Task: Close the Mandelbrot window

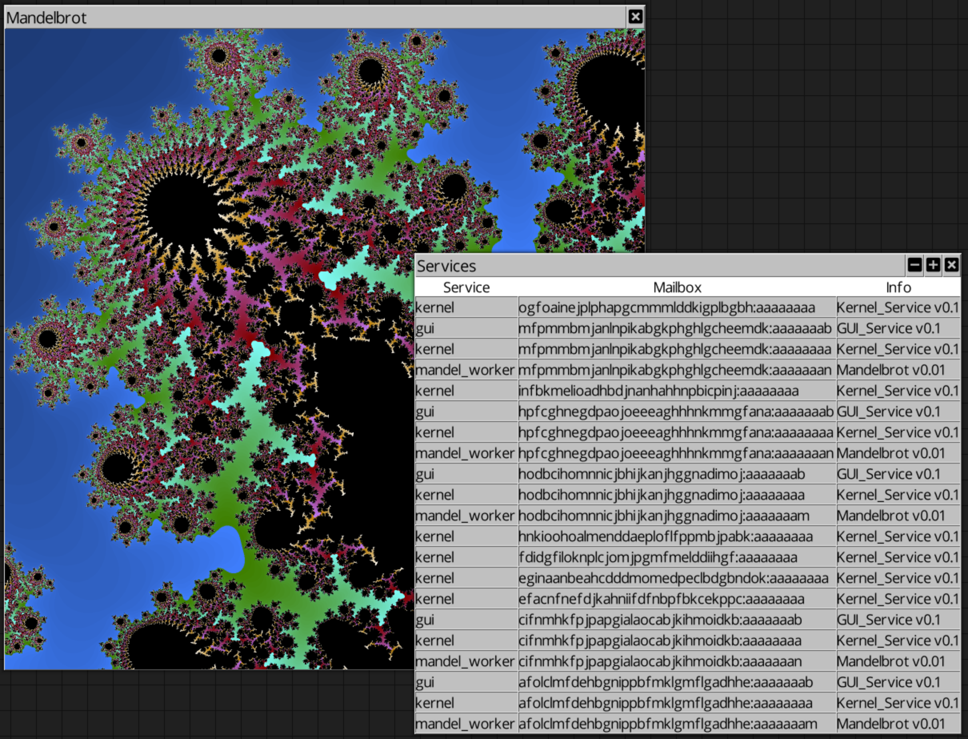Action: (x=635, y=17)
